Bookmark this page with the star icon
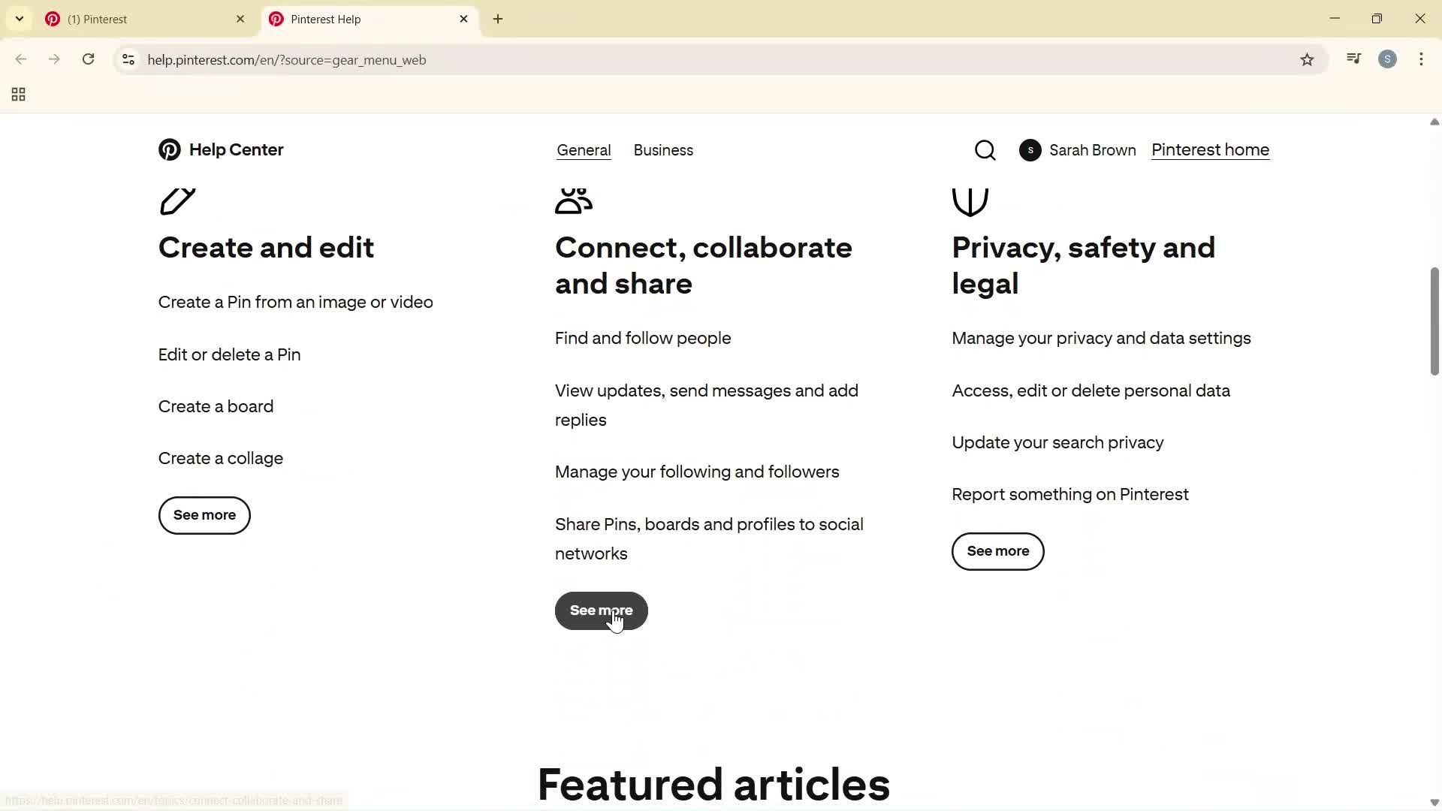The height and width of the screenshot is (811, 1442). pyautogui.click(x=1308, y=59)
